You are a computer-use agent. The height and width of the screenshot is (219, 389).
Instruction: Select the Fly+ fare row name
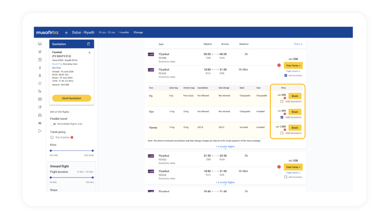pos(151,112)
